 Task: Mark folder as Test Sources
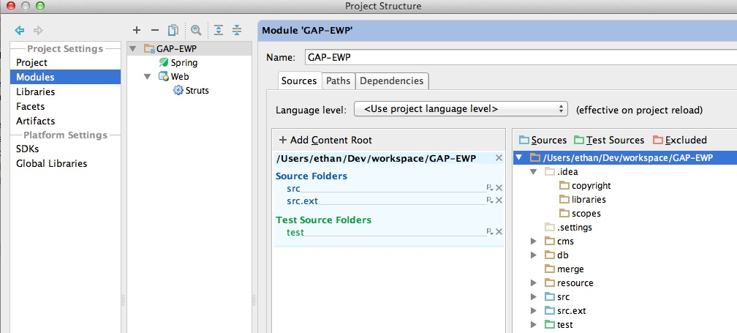(x=608, y=141)
